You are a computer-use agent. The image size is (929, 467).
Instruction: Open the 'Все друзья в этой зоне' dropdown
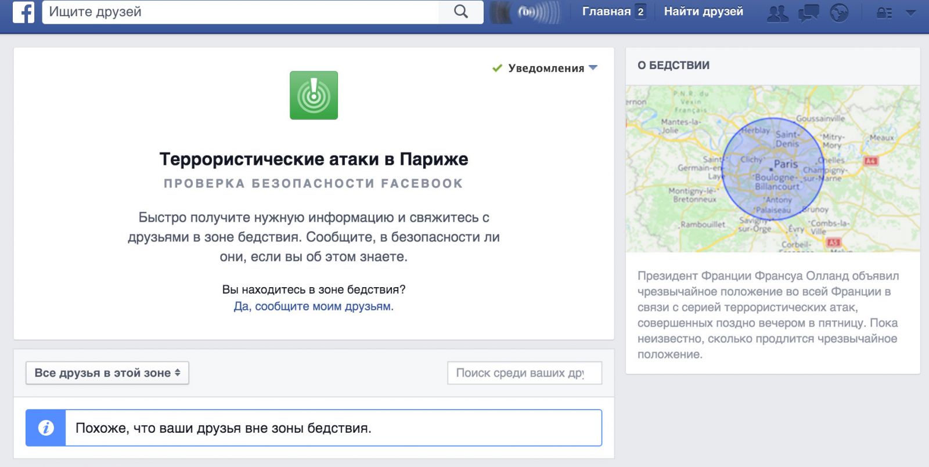pos(107,373)
